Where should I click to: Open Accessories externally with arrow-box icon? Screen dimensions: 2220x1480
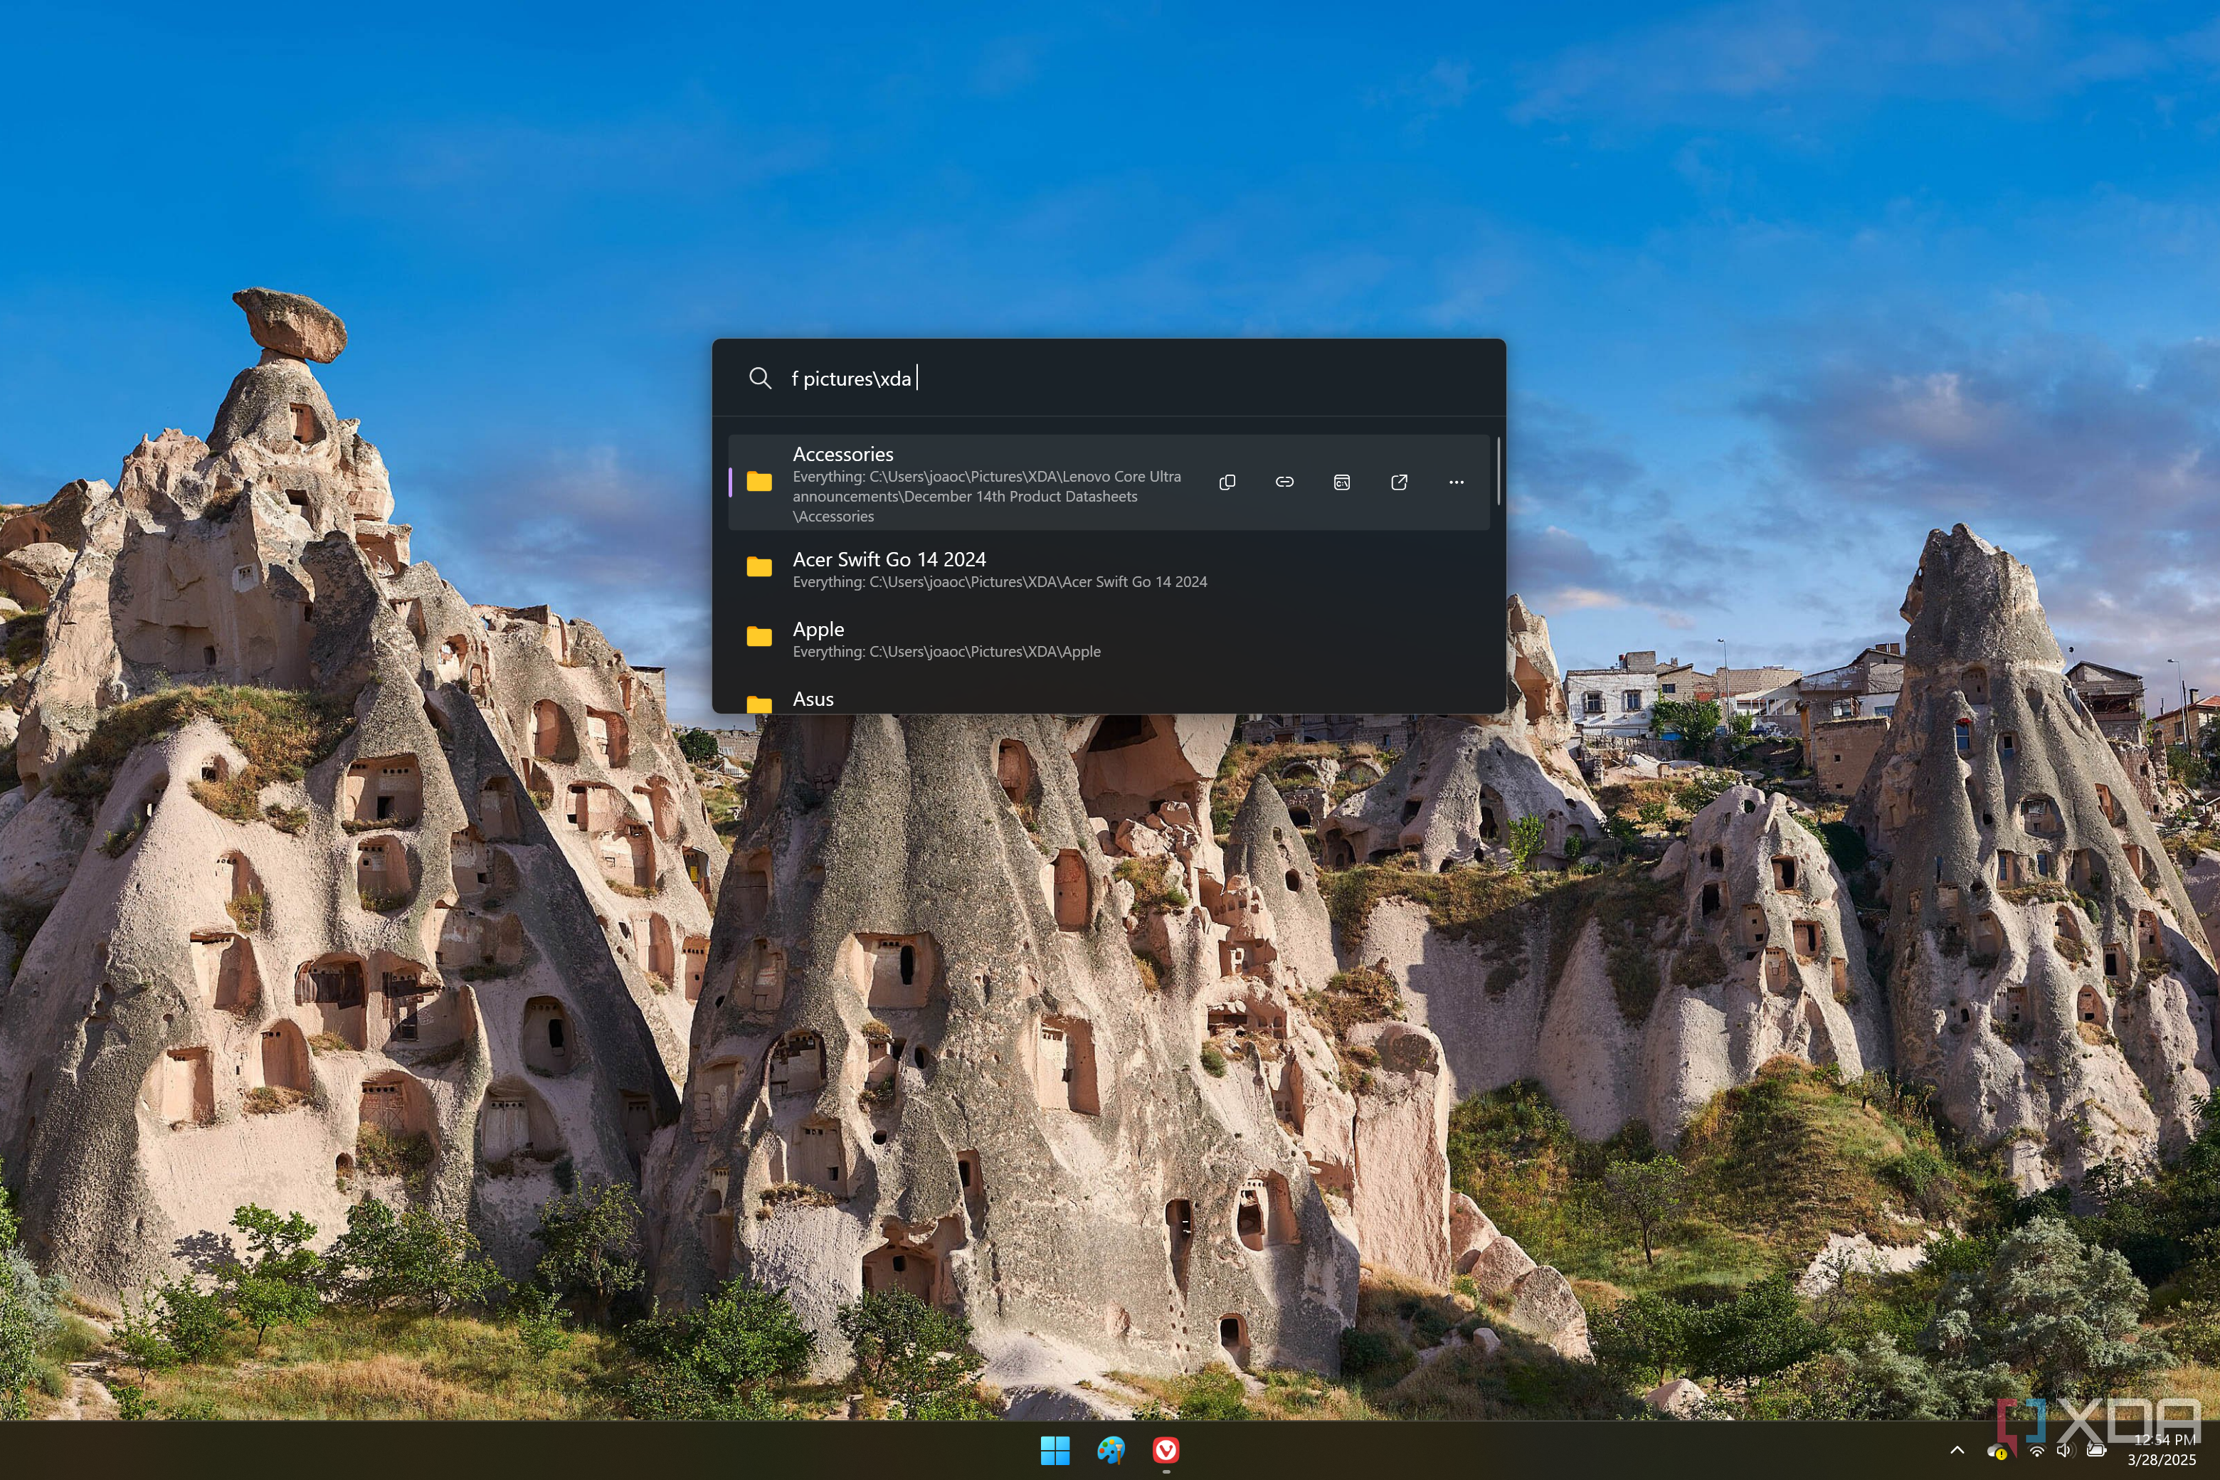(x=1399, y=482)
